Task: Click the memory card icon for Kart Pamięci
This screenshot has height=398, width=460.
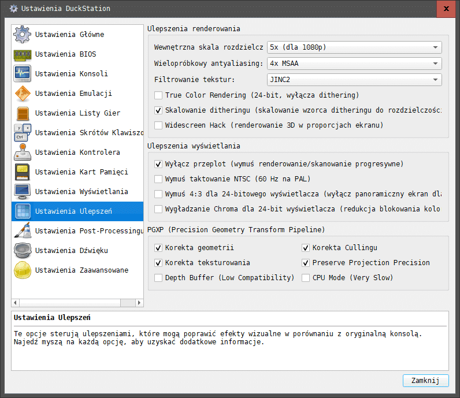Action: (x=23, y=172)
